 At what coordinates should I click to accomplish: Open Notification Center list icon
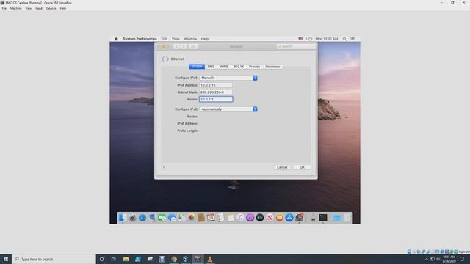click(x=352, y=39)
